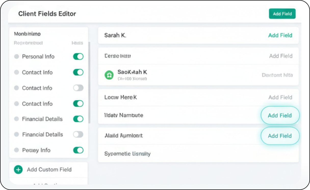Viewport: 310px width, 190px height.
Task: Click Add Field button in Ildatv Nambute row
Action: pos(280,115)
